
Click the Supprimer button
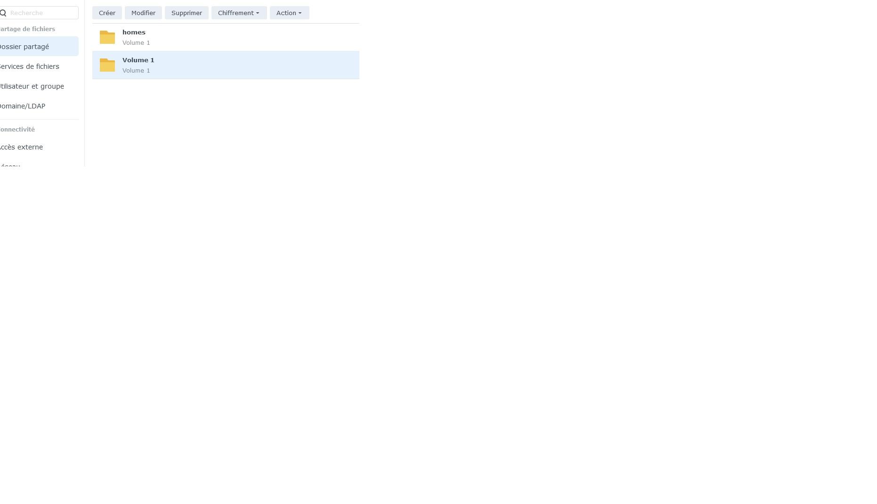click(x=187, y=13)
